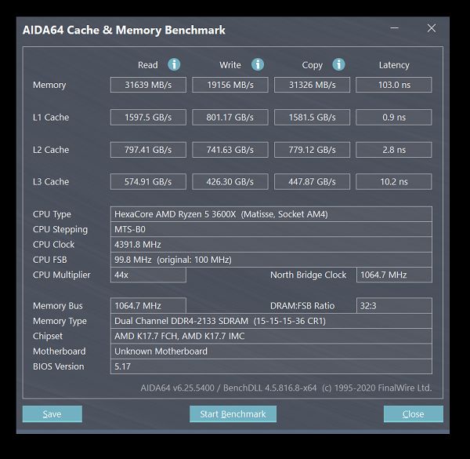Click the Copy column info icon

pos(338,64)
